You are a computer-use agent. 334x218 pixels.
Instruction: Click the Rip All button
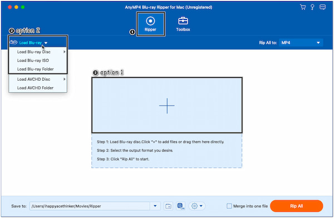297,206
